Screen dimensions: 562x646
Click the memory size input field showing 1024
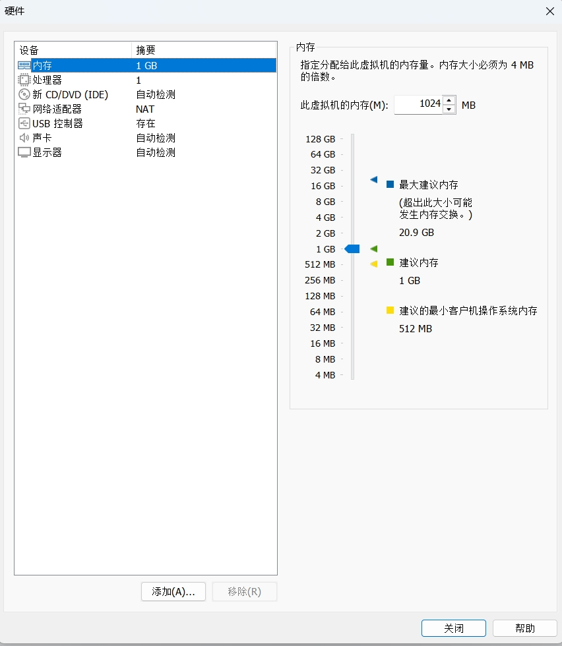coord(418,105)
